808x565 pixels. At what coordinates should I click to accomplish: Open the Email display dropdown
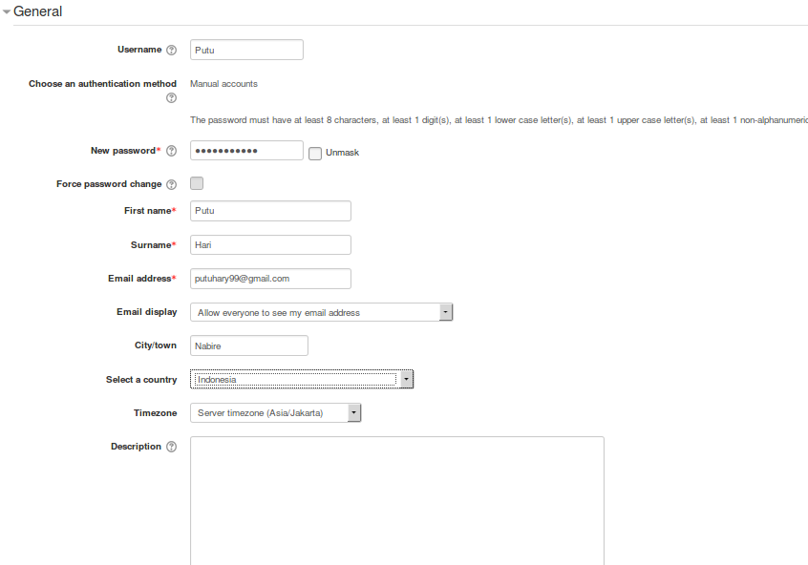point(321,312)
